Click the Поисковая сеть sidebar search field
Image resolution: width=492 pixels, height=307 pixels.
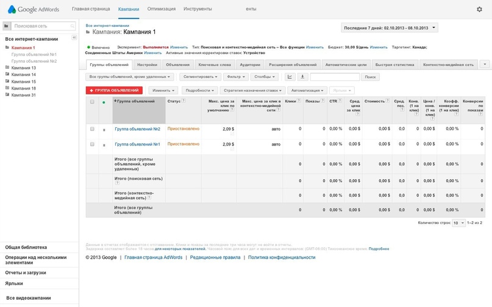point(43,26)
